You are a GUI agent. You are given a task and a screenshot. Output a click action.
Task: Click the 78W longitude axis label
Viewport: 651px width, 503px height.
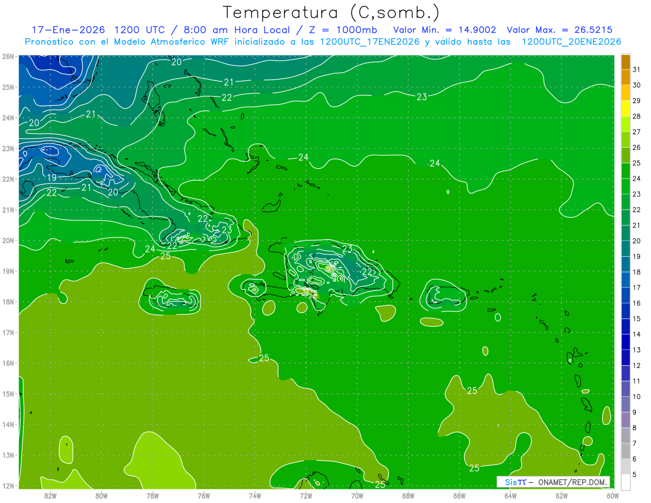coord(152,495)
